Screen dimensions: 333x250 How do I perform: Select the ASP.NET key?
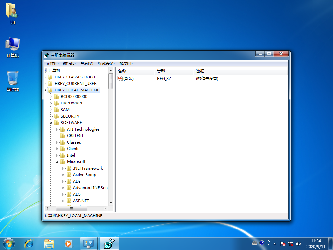[81, 201]
